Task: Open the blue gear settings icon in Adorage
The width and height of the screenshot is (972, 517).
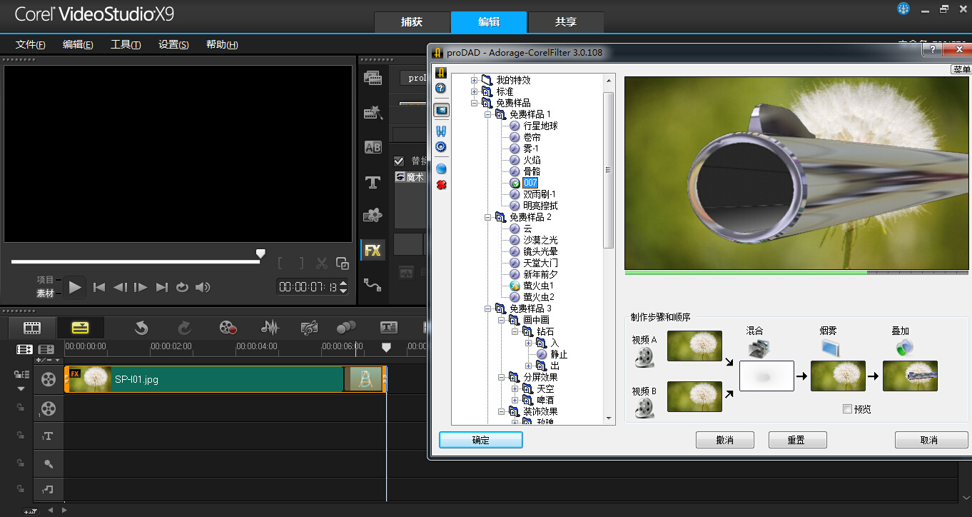Action: tap(441, 146)
